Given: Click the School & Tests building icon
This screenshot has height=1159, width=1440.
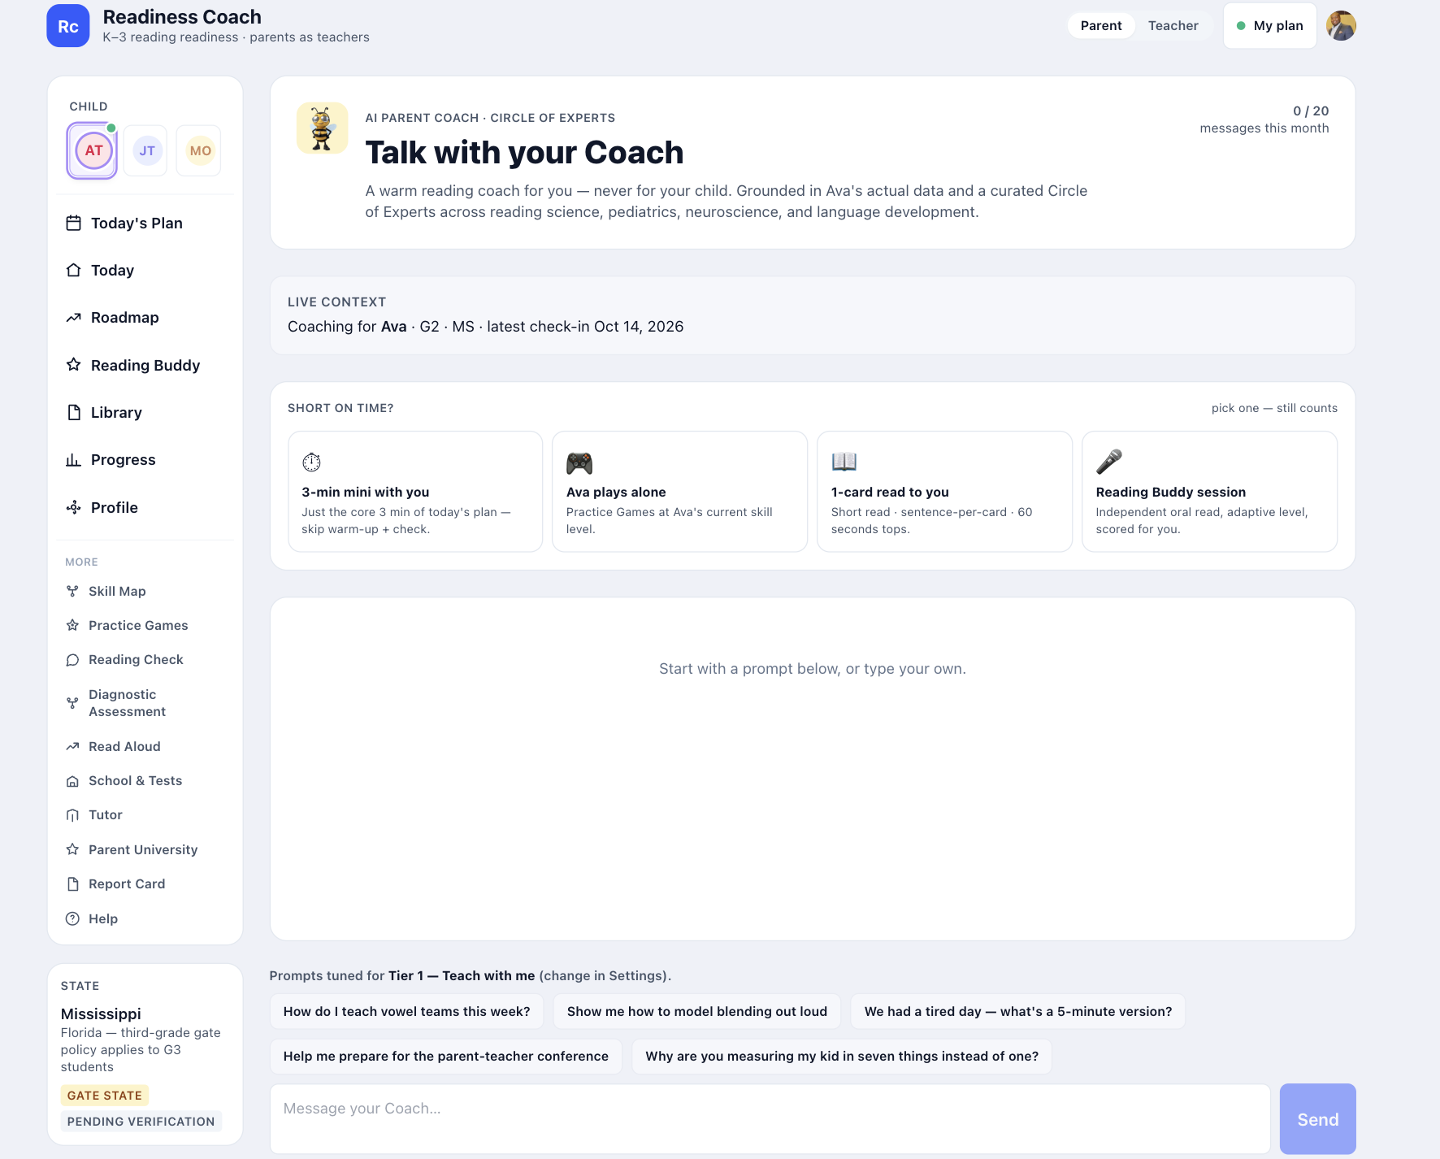Looking at the screenshot, I should [x=72, y=781].
